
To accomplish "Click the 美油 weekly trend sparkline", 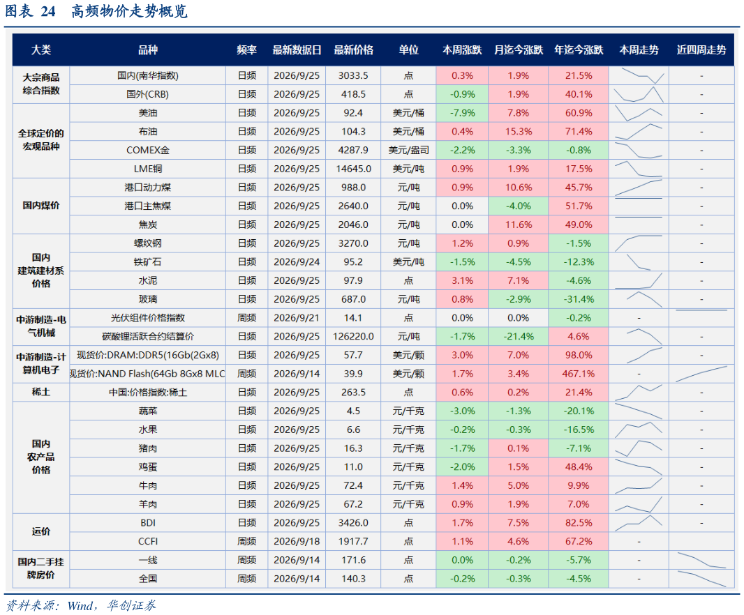I will point(639,113).
